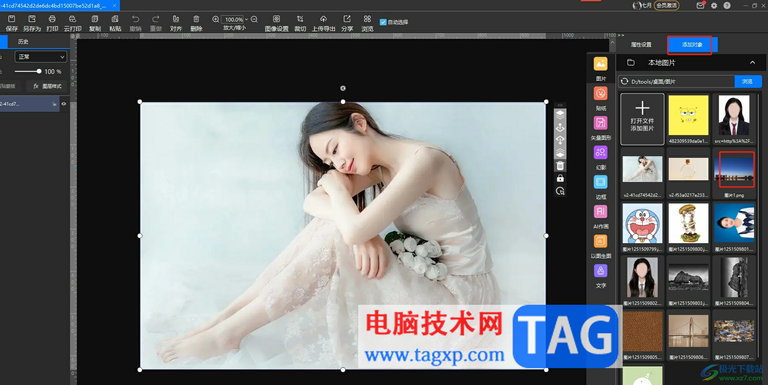
Task: Toggle the Auto Select (自动选择) checkbox
Action: (x=383, y=22)
